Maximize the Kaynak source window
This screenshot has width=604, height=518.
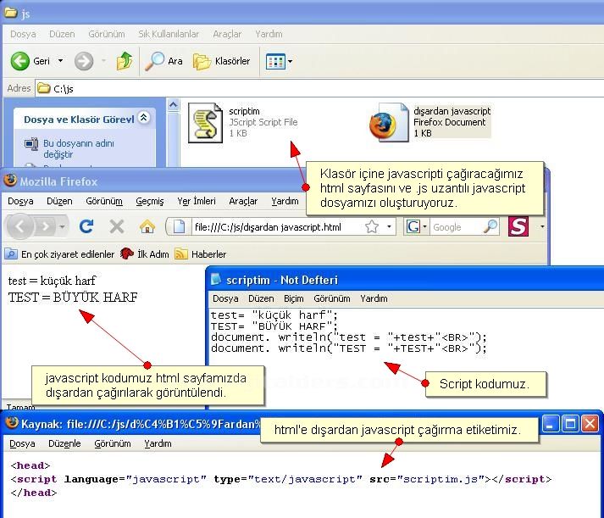570,424
